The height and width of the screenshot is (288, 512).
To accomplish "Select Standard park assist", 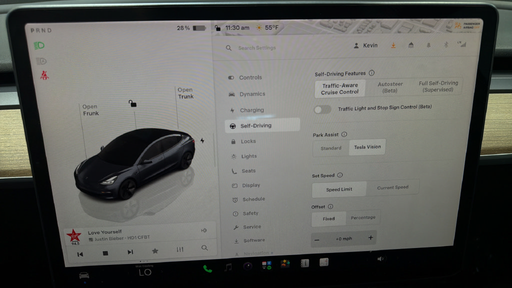I will tap(331, 148).
